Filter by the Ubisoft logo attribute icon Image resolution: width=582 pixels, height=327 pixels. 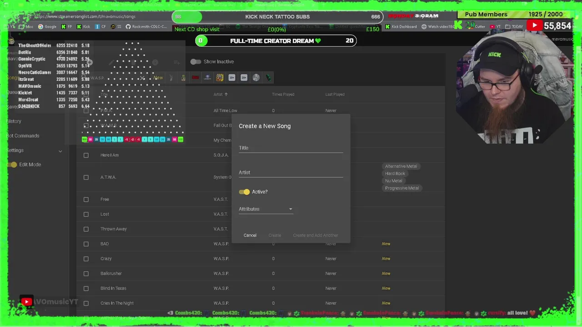click(x=207, y=78)
